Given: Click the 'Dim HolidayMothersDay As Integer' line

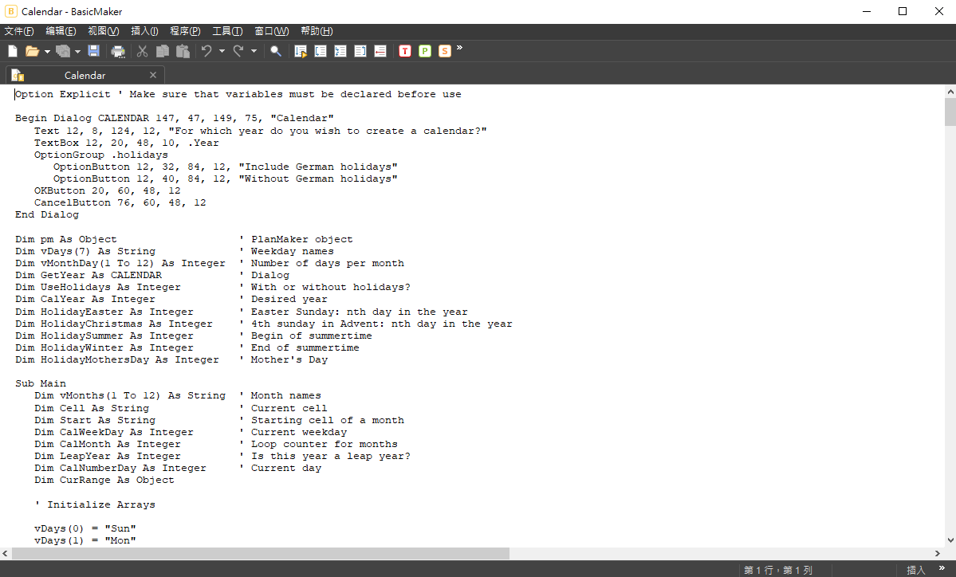Looking at the screenshot, I should pyautogui.click(x=117, y=359).
